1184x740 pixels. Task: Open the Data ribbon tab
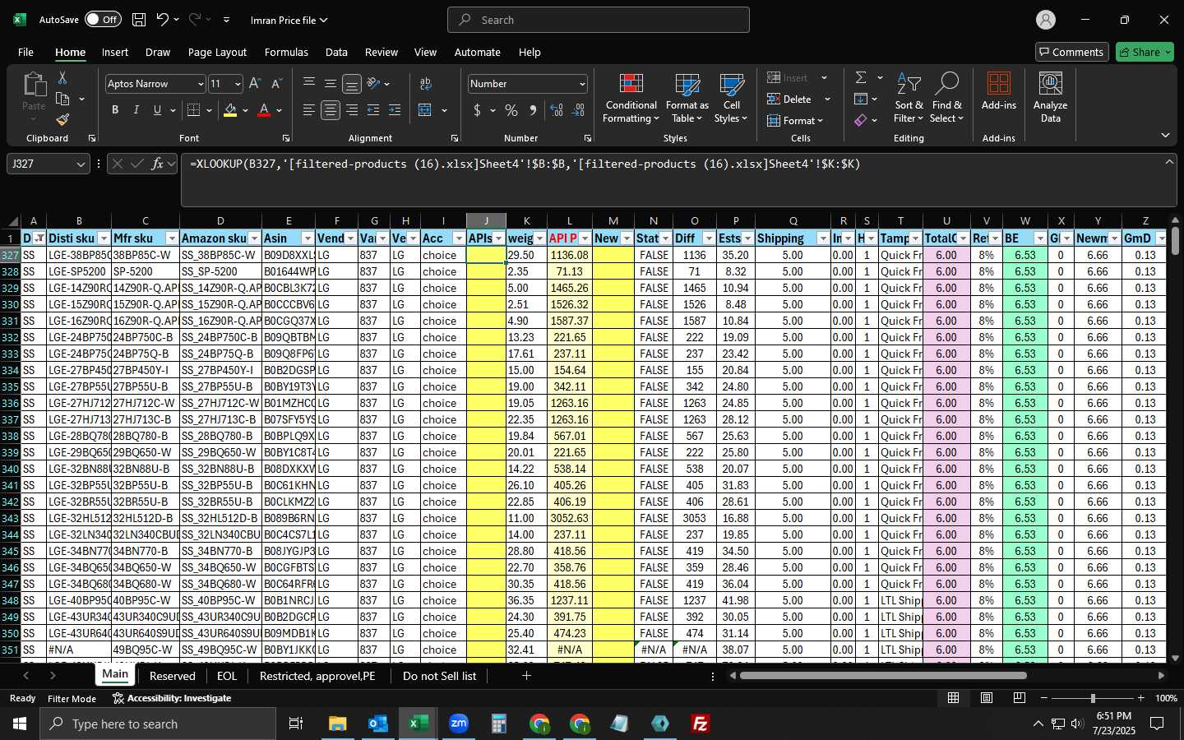click(x=336, y=52)
